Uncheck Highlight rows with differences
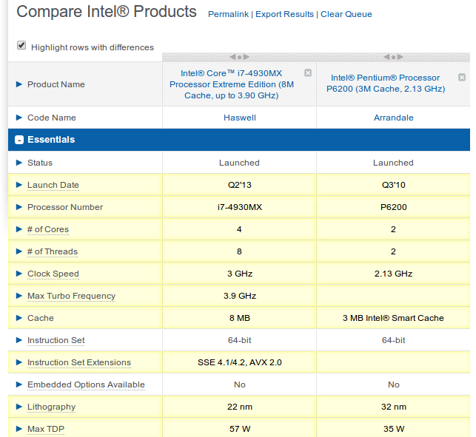This screenshot has height=437, width=476. point(21,46)
